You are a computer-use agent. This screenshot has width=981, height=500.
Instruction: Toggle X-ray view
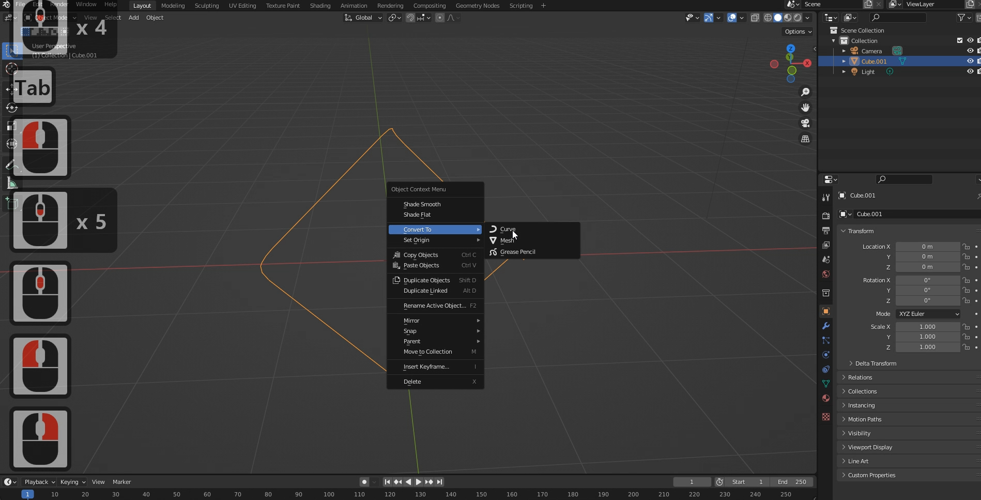click(x=755, y=18)
